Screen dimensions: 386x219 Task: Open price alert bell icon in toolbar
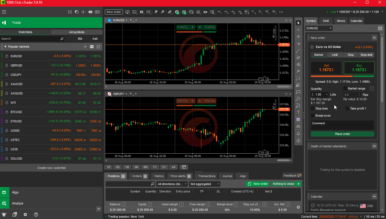click(x=298, y=133)
